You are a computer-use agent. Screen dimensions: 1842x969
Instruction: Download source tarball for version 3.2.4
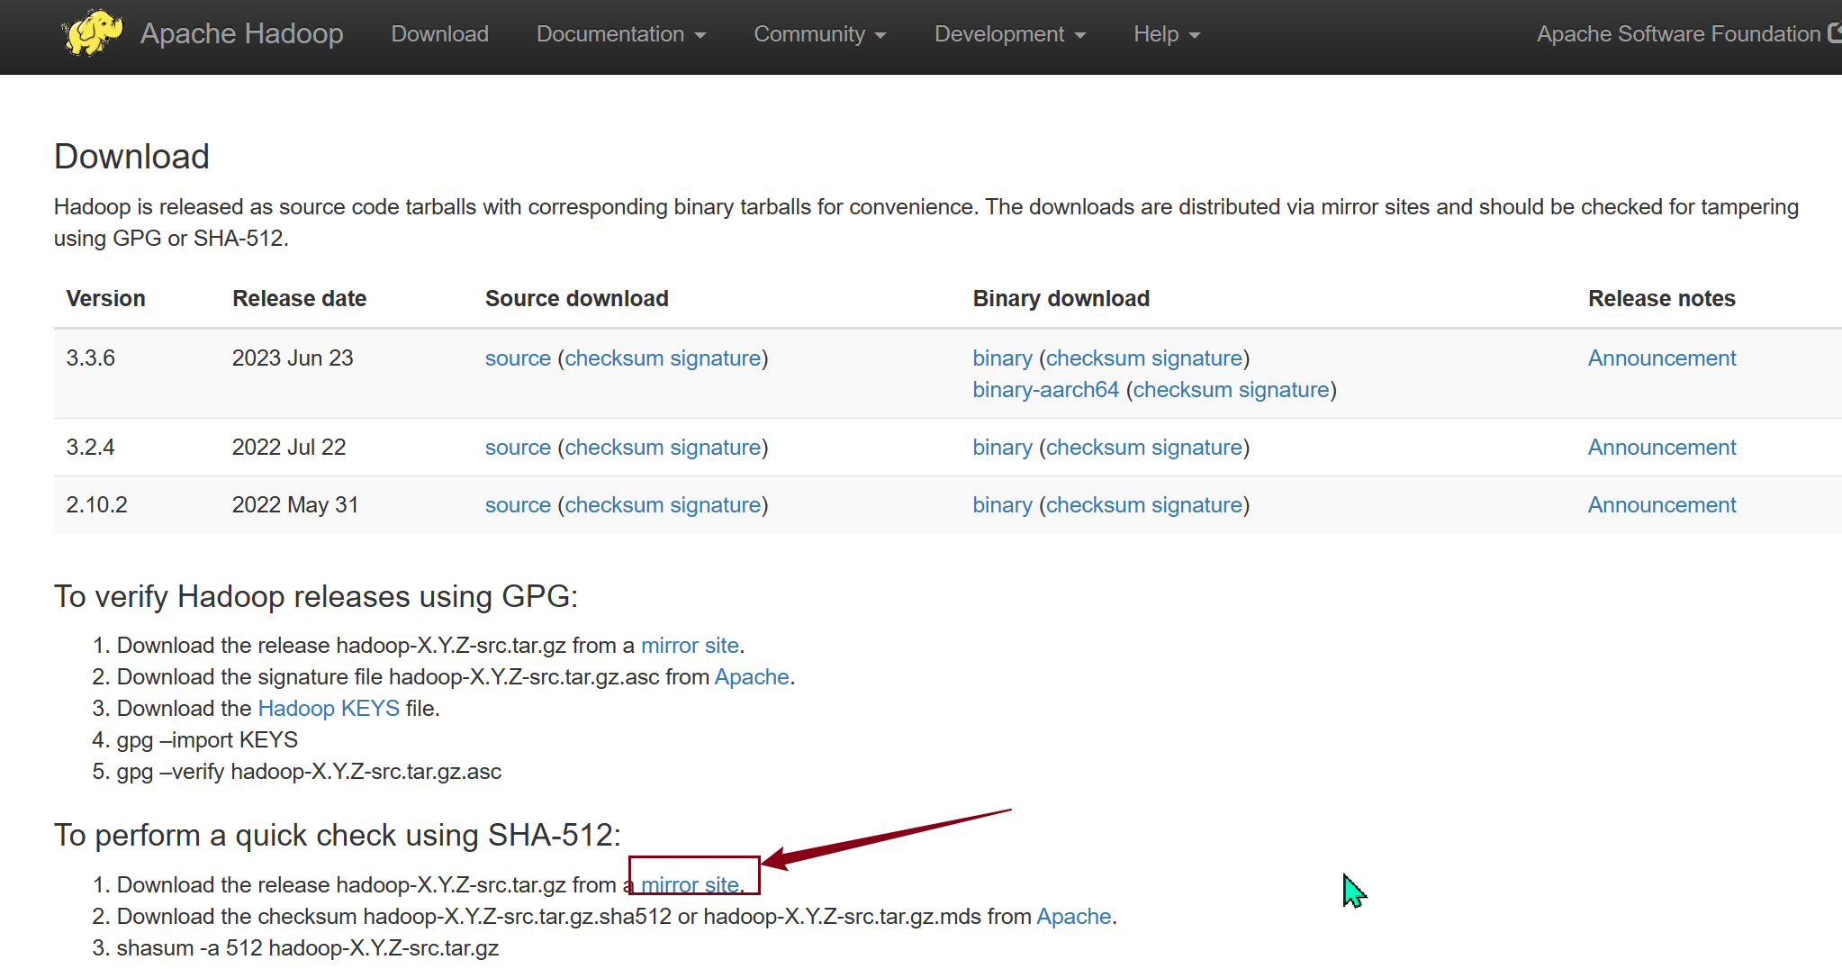(518, 448)
